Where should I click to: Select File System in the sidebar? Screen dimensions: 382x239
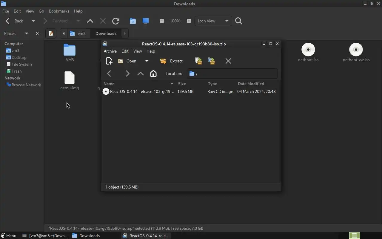coord(19,64)
